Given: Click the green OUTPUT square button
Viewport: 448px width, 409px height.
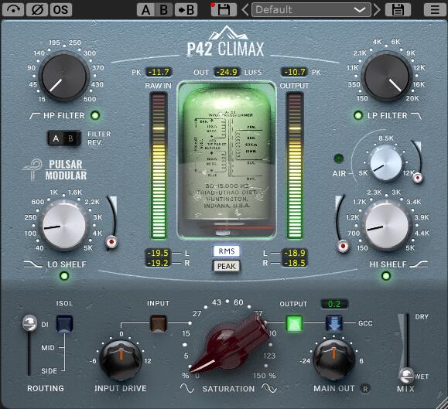Looking at the screenshot, I should [x=294, y=324].
